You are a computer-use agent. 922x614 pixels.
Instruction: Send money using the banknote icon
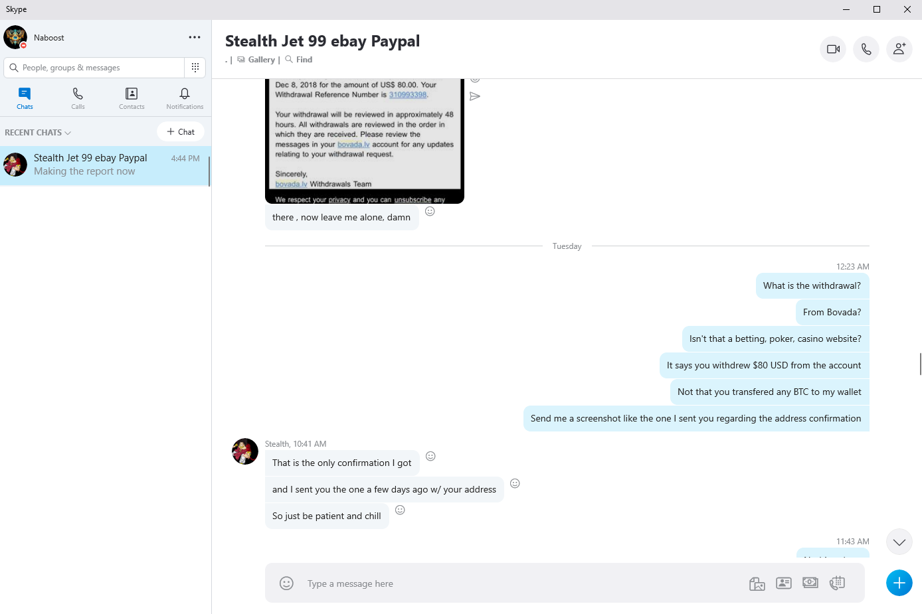coord(810,582)
